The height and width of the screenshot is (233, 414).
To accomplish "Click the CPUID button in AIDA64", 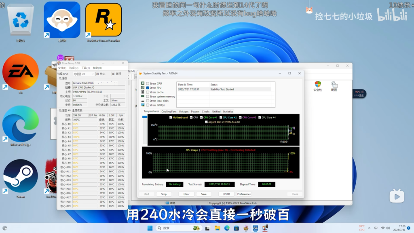I will 226,194.
